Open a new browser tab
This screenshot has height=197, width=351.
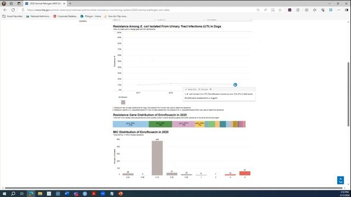70,4
